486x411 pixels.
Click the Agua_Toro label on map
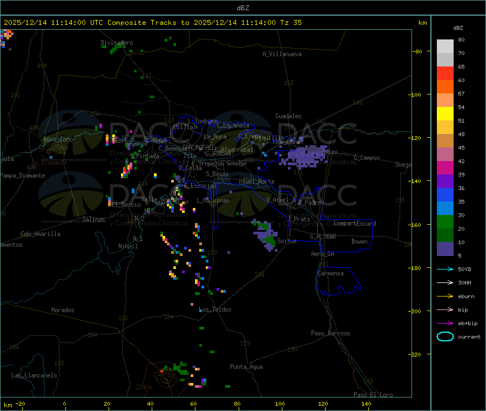tap(58, 139)
